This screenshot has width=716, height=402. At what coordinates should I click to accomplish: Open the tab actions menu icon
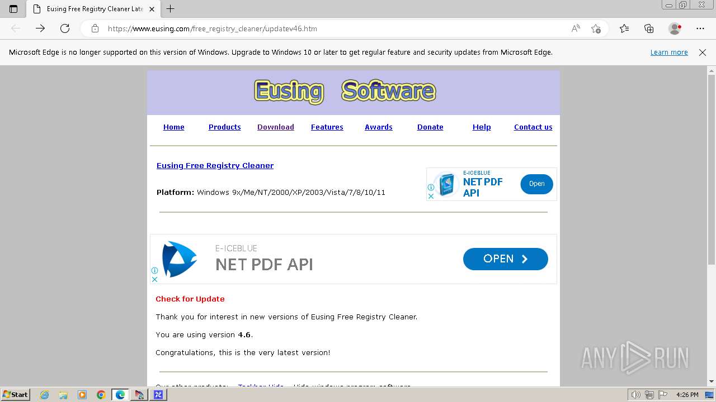click(x=13, y=9)
